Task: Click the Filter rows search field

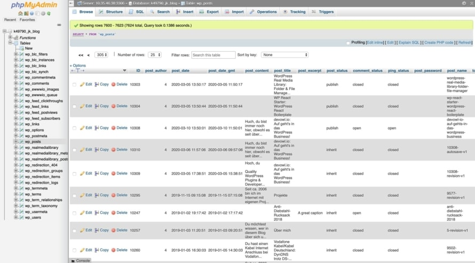Action: 213,55
